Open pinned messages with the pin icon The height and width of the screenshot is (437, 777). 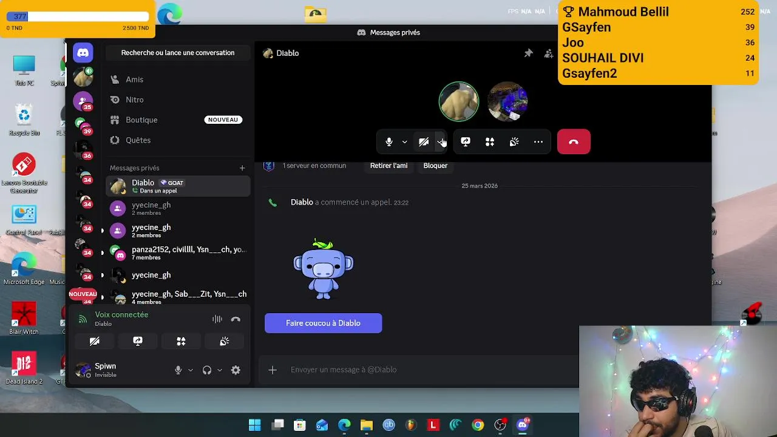pos(528,53)
